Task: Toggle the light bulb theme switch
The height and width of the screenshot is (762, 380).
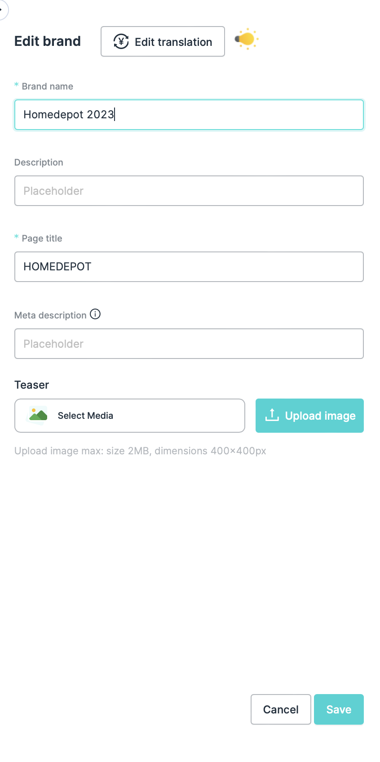Action: (246, 39)
